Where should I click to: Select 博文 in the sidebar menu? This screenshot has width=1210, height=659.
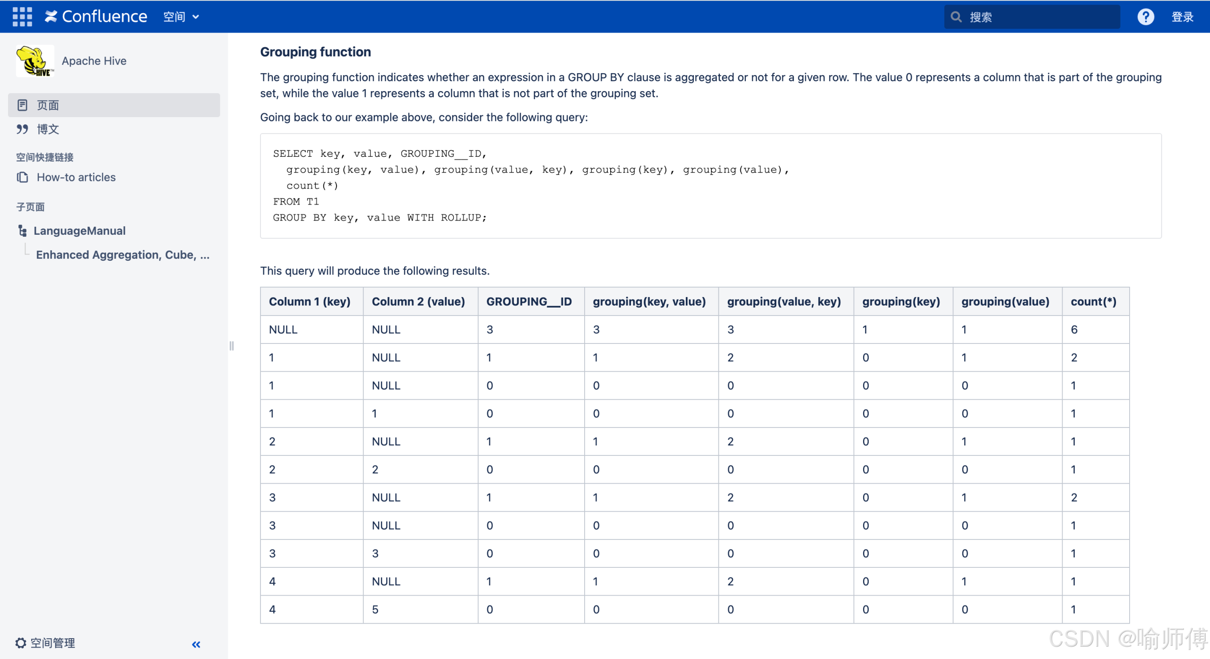[x=48, y=129]
